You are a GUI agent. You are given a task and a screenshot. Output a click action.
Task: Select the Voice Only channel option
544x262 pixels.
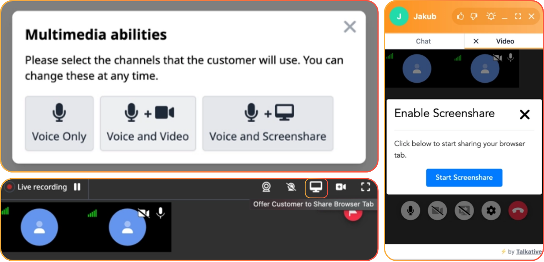pos(59,123)
